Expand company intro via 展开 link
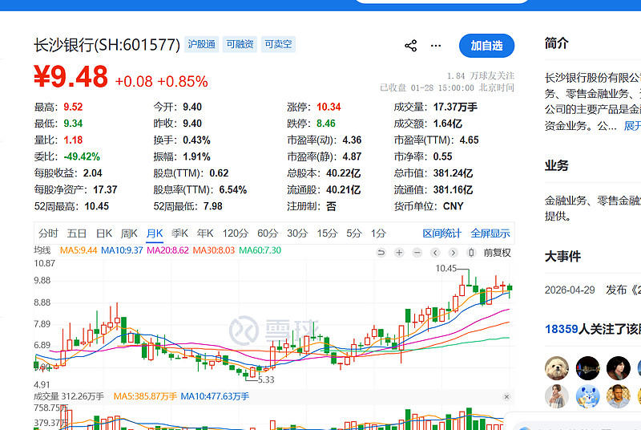This screenshot has height=430, width=641. (632, 126)
